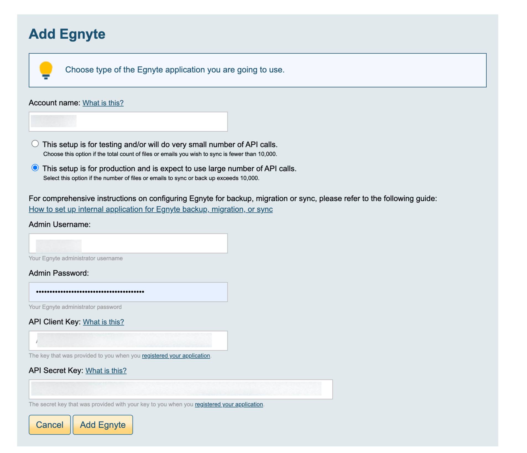Submit with the Add Egnyte button
Screen dimensions: 527x453
(x=103, y=425)
